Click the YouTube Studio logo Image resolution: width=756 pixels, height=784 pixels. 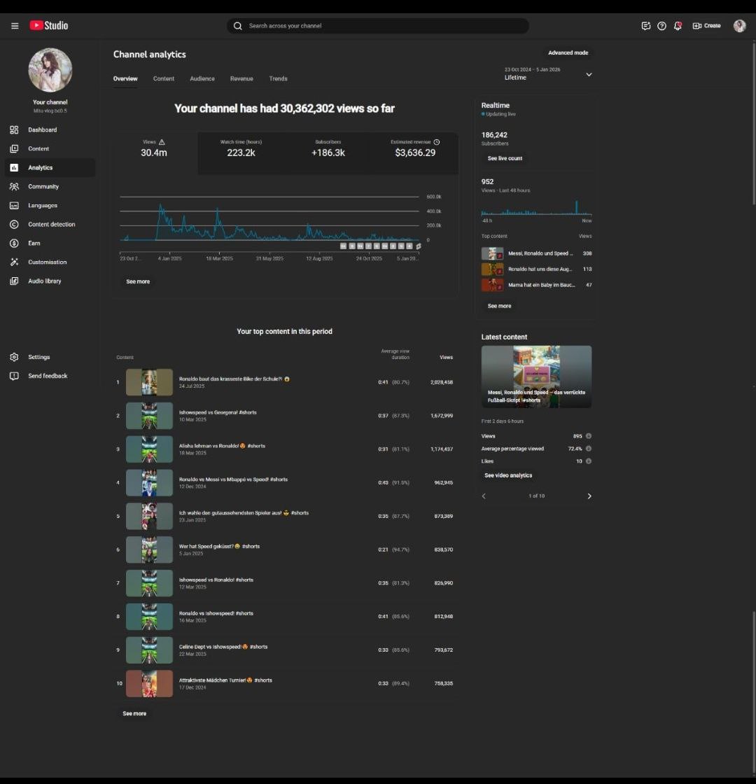point(49,26)
